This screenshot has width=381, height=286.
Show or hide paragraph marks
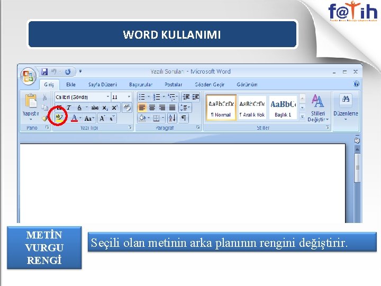click(x=184, y=118)
